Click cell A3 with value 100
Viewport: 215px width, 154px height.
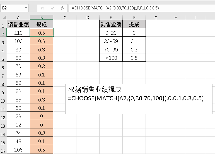point(18,41)
